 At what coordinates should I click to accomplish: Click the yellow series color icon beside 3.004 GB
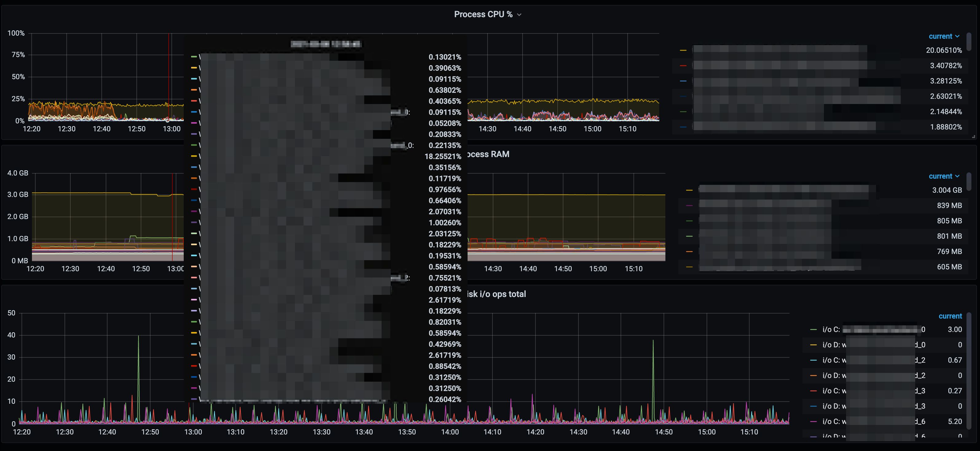click(689, 190)
